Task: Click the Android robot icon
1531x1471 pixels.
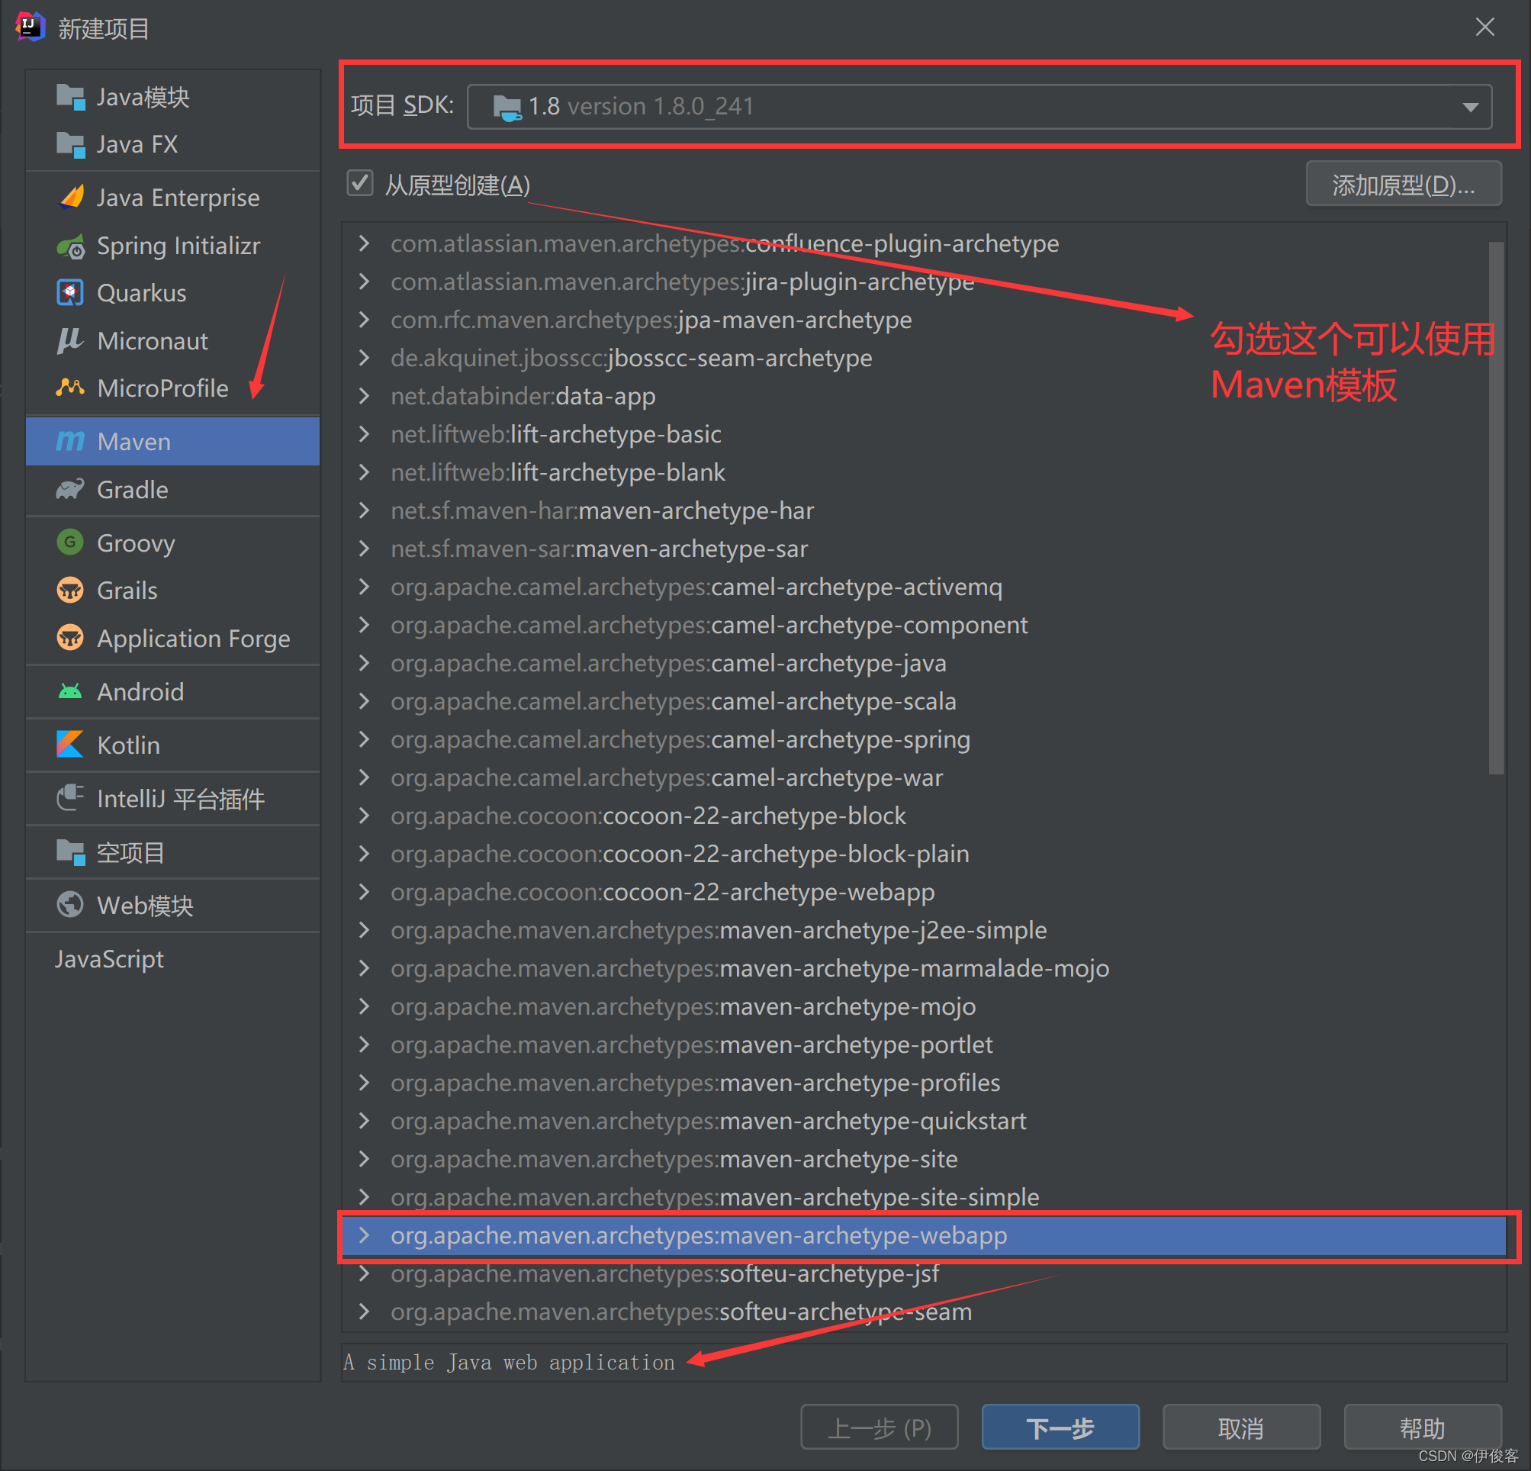Action: tap(70, 691)
